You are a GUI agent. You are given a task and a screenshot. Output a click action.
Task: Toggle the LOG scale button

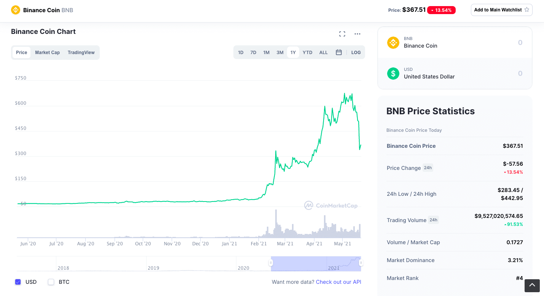(x=356, y=53)
